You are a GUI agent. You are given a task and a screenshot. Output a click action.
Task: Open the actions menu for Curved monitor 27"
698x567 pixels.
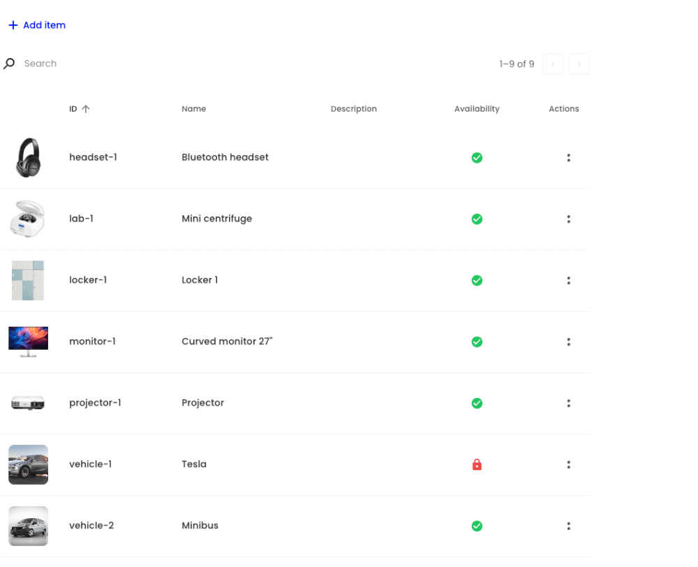[569, 342]
